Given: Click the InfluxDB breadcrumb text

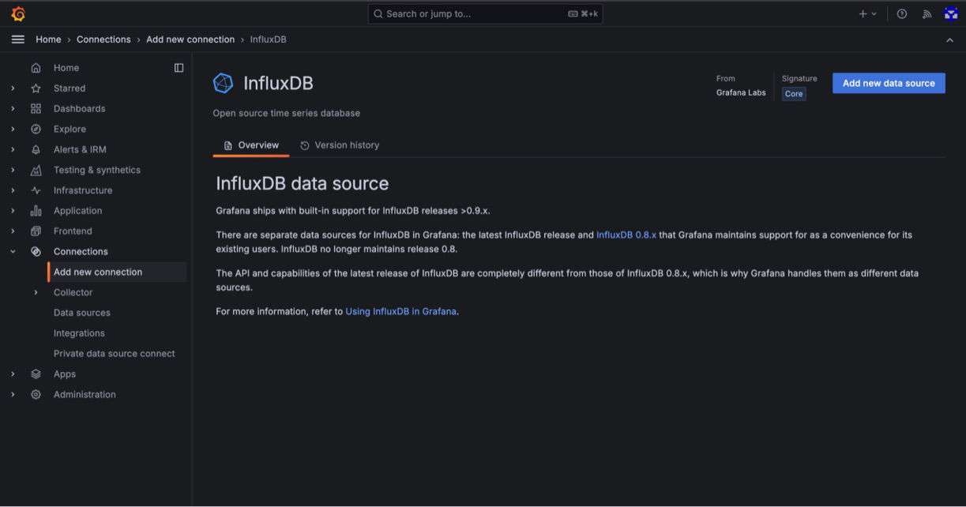Looking at the screenshot, I should (x=269, y=39).
